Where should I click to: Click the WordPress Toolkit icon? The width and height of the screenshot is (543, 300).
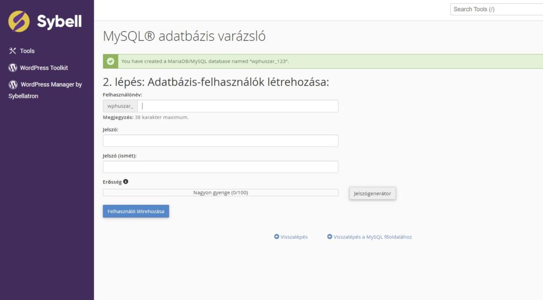[13, 68]
